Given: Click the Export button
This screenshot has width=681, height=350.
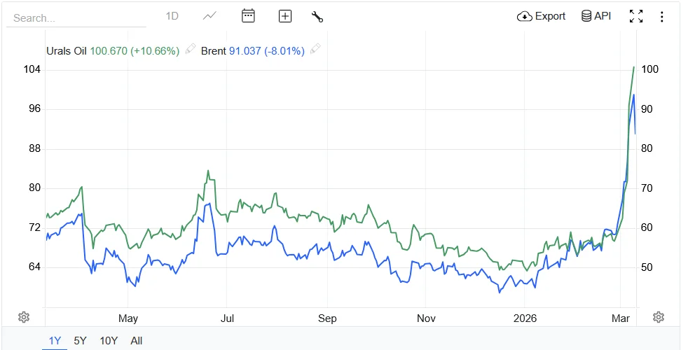Looking at the screenshot, I should pos(542,16).
